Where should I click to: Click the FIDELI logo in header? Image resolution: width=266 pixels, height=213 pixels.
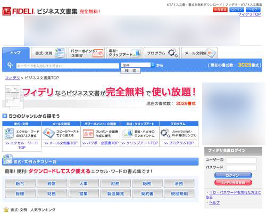coord(18,11)
